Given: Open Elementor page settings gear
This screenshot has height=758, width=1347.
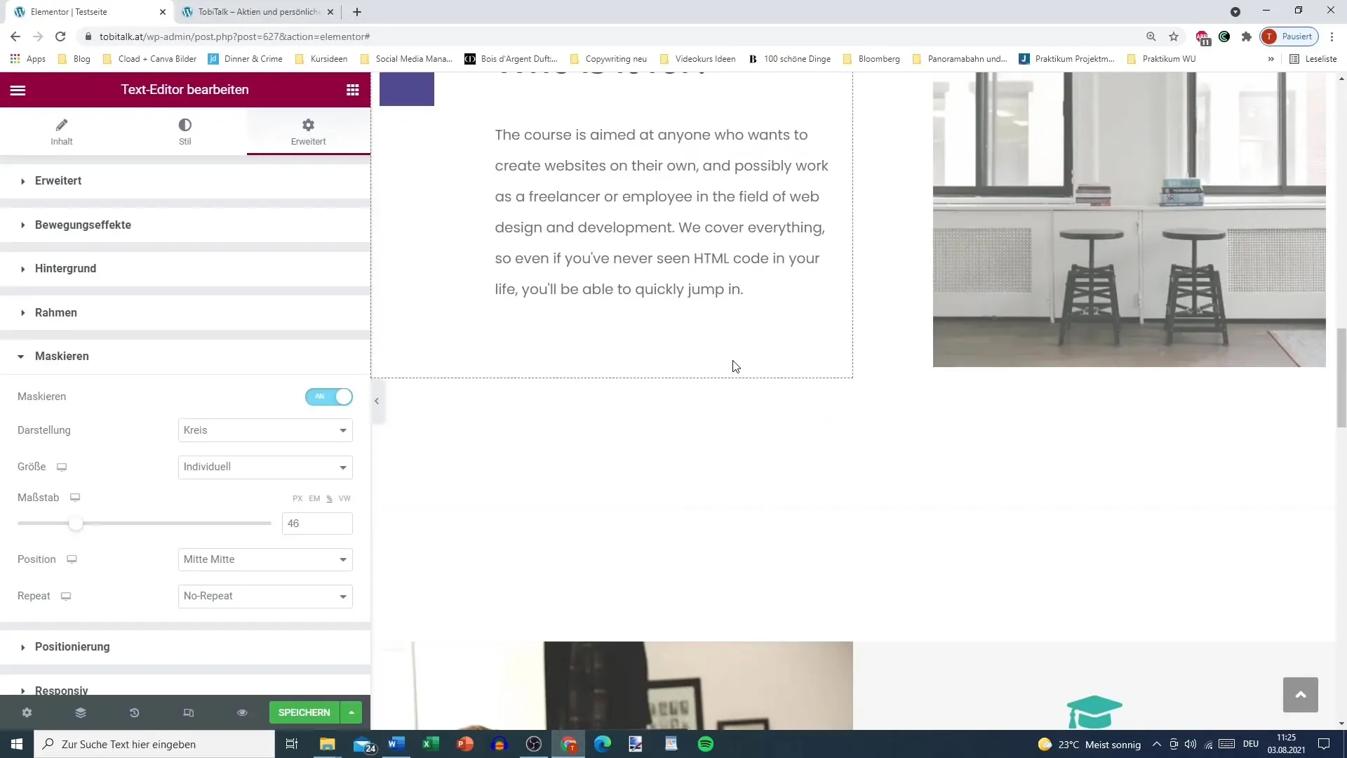Looking at the screenshot, I should [27, 712].
